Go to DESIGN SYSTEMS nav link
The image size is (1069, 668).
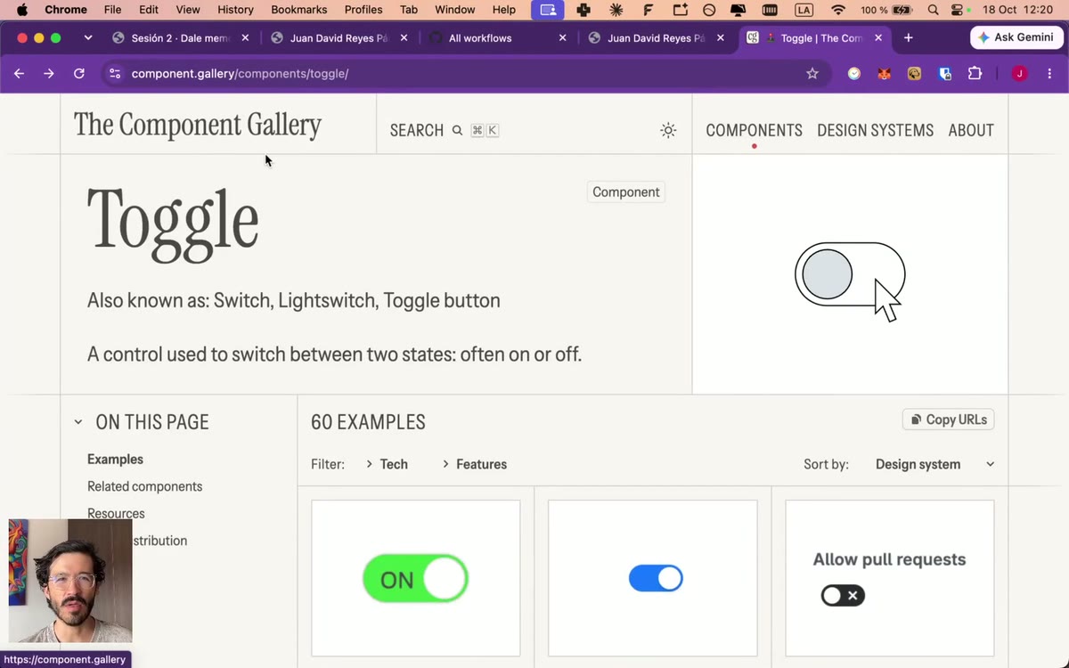(x=875, y=130)
